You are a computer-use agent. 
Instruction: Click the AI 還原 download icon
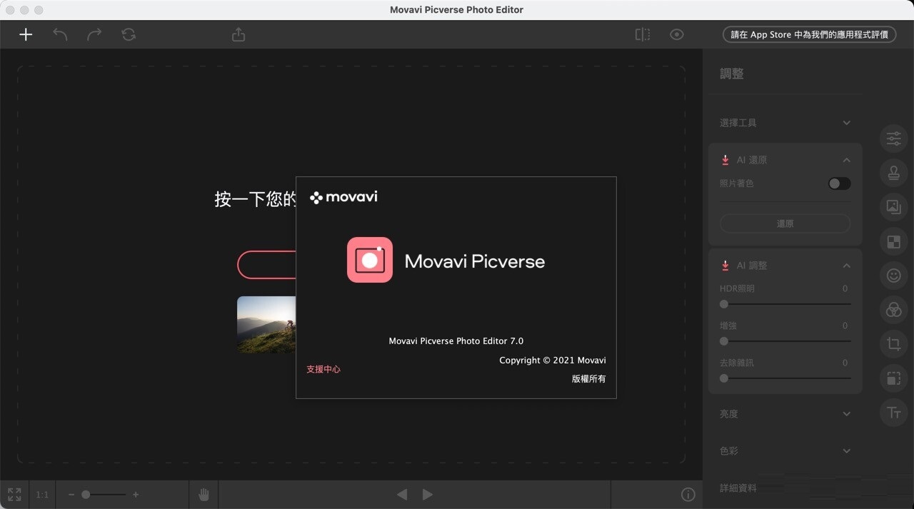point(725,160)
